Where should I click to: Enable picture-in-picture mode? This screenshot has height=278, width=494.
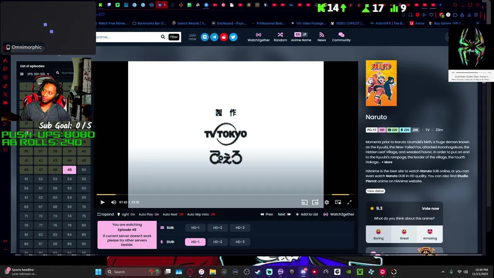point(338,202)
